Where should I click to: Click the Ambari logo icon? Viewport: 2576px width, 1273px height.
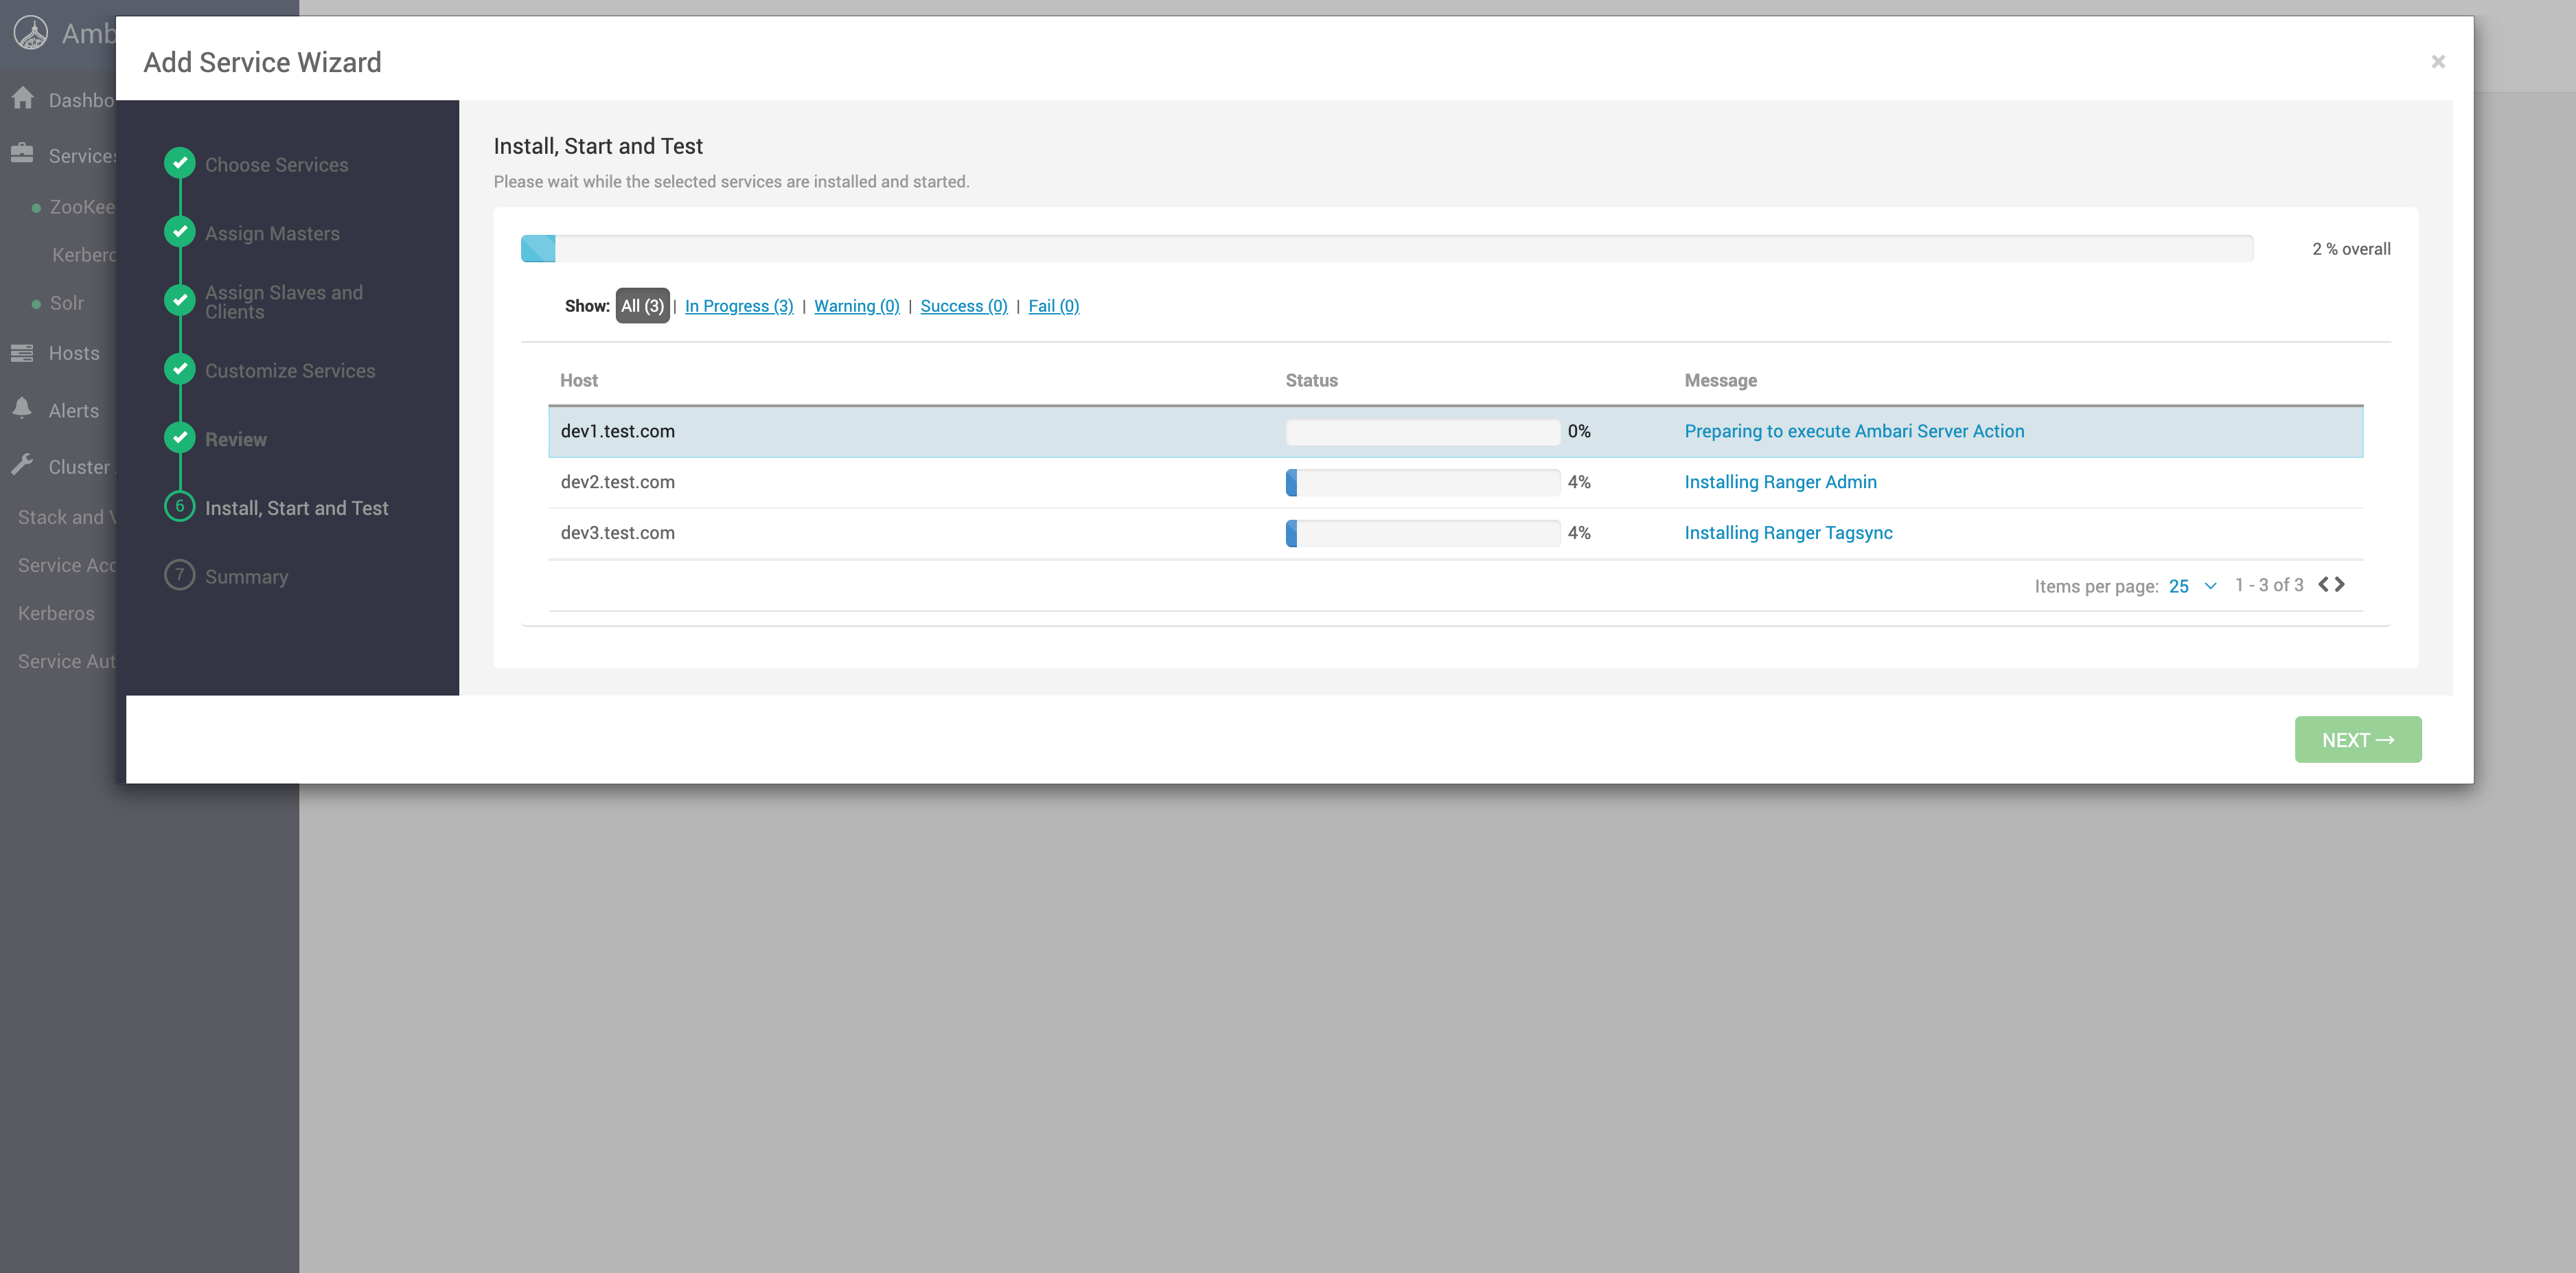31,33
